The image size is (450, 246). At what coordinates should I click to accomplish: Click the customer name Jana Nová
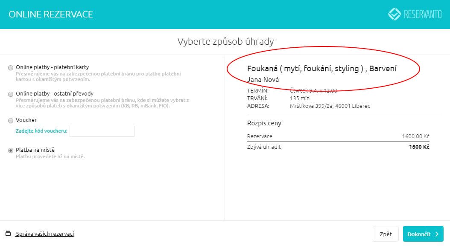(263, 80)
